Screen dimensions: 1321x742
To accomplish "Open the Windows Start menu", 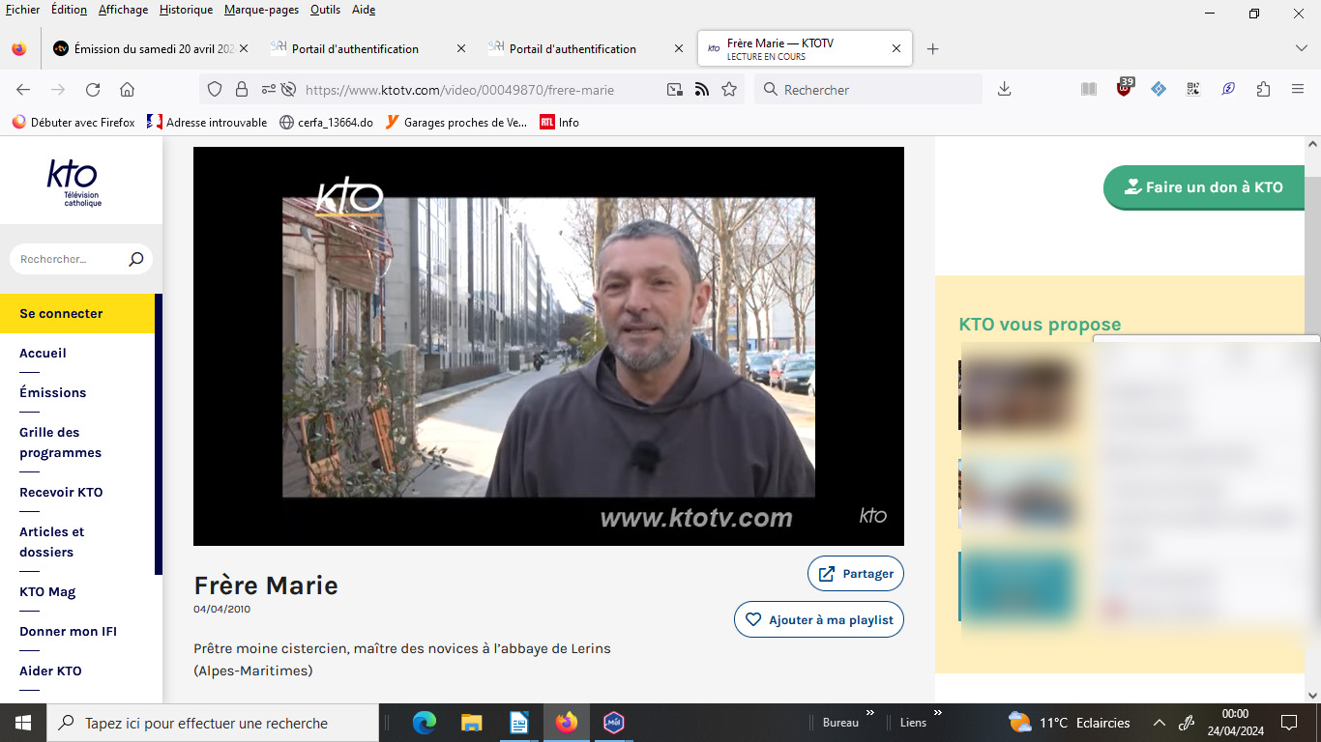I will 23,723.
